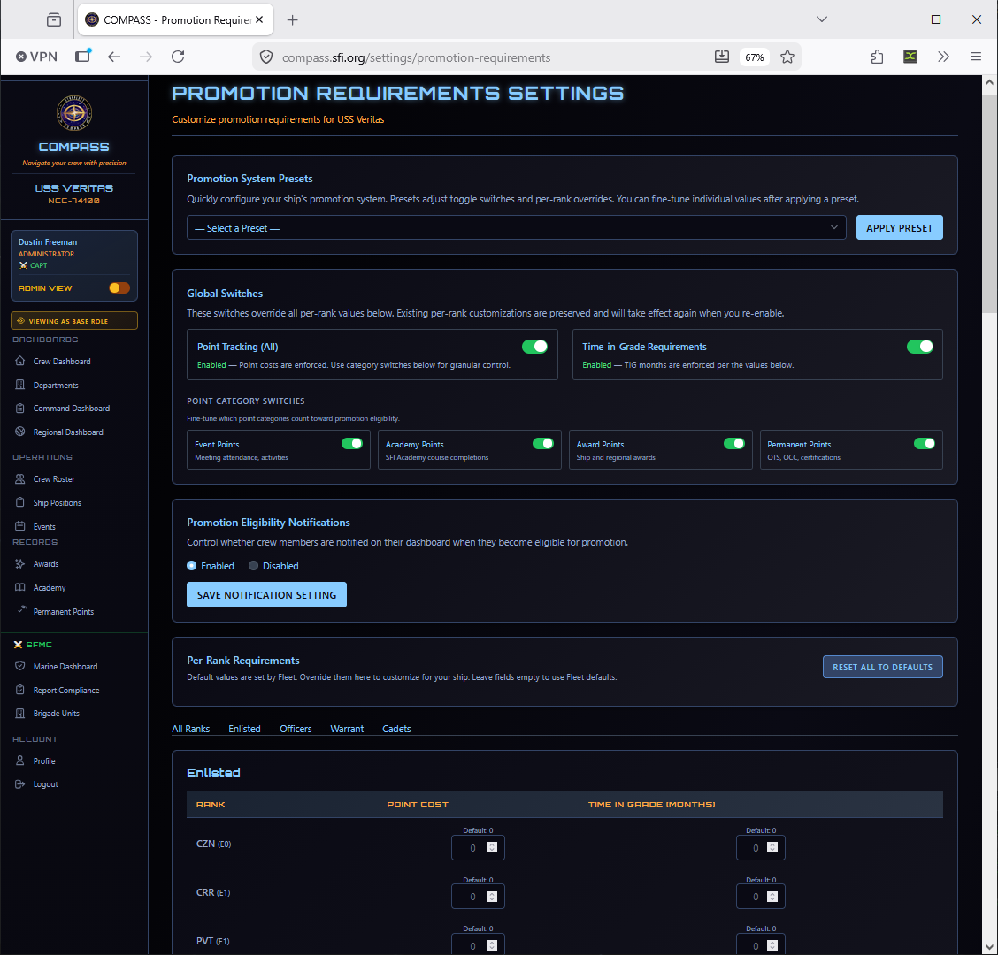Switch to the Warrant tab

347,729
